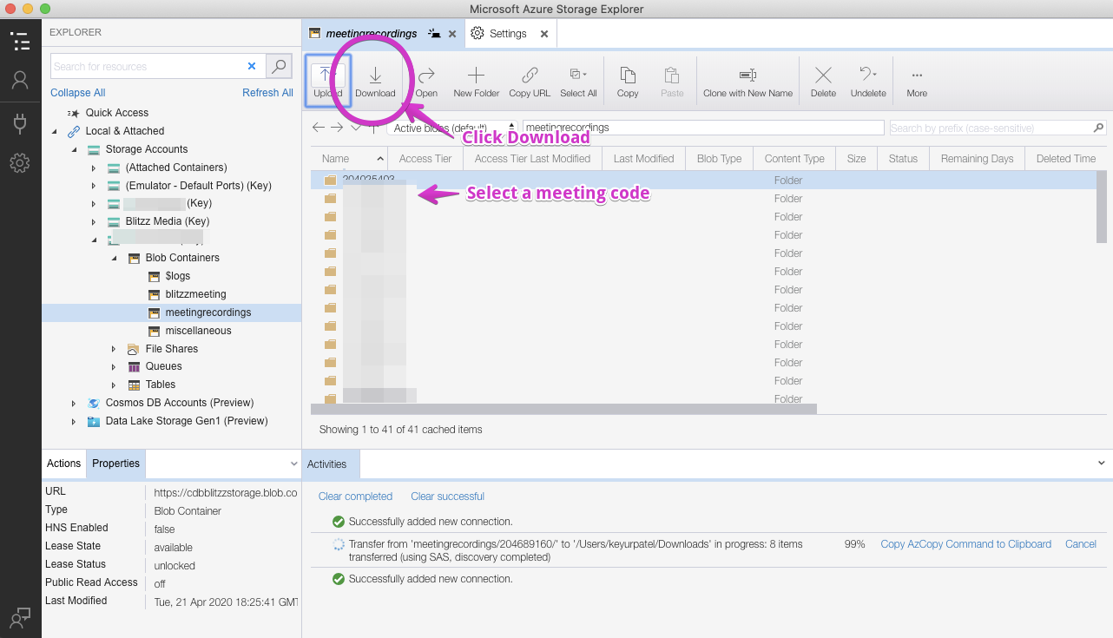Click the Clear completed link
The height and width of the screenshot is (638, 1113).
point(355,497)
